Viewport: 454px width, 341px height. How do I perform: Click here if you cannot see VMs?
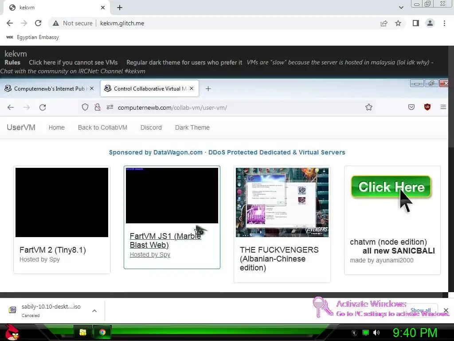(x=73, y=62)
